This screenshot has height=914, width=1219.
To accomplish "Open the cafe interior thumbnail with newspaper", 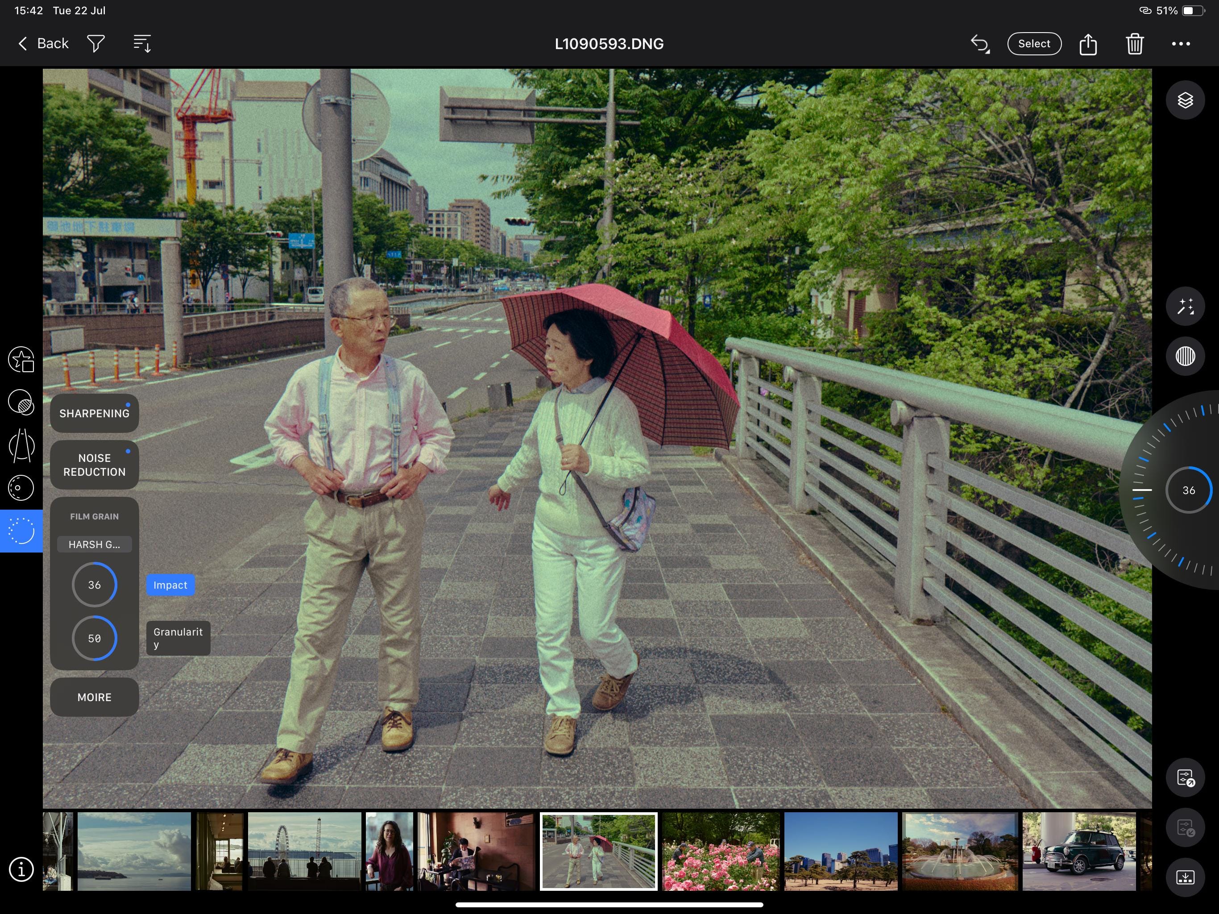I will point(476,851).
